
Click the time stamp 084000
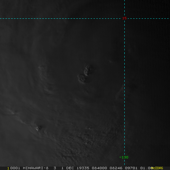(x=99, y=168)
